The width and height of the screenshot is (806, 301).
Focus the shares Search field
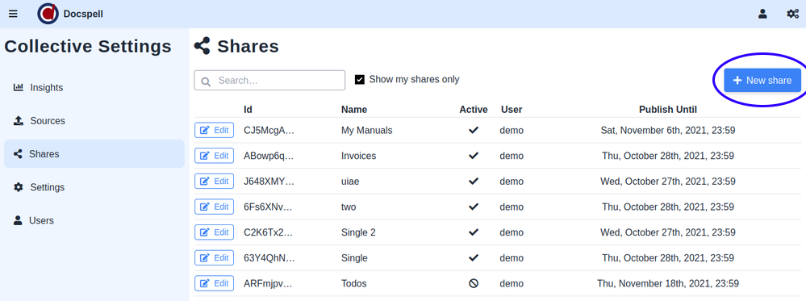(269, 80)
